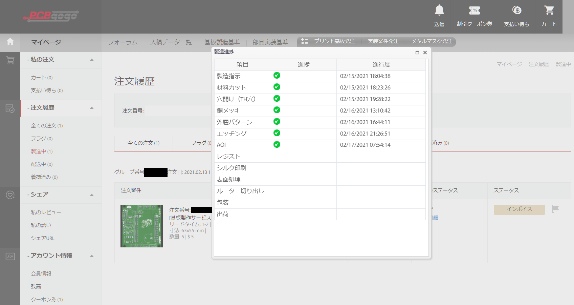Screen dimensions: 574x305
Task: Collapse the シェア section
Action: point(91,195)
